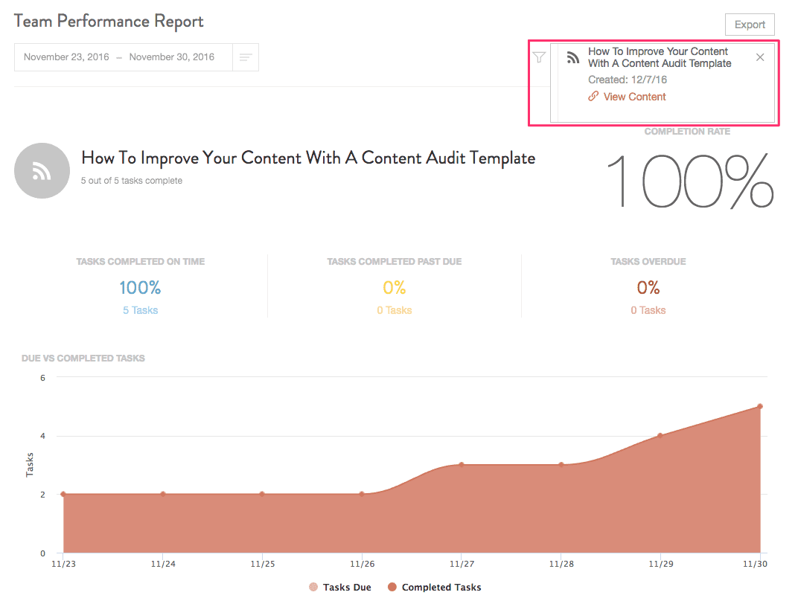Click the 11/23 data point on the chart
Viewport: 798px width, 601px height.
pos(63,494)
